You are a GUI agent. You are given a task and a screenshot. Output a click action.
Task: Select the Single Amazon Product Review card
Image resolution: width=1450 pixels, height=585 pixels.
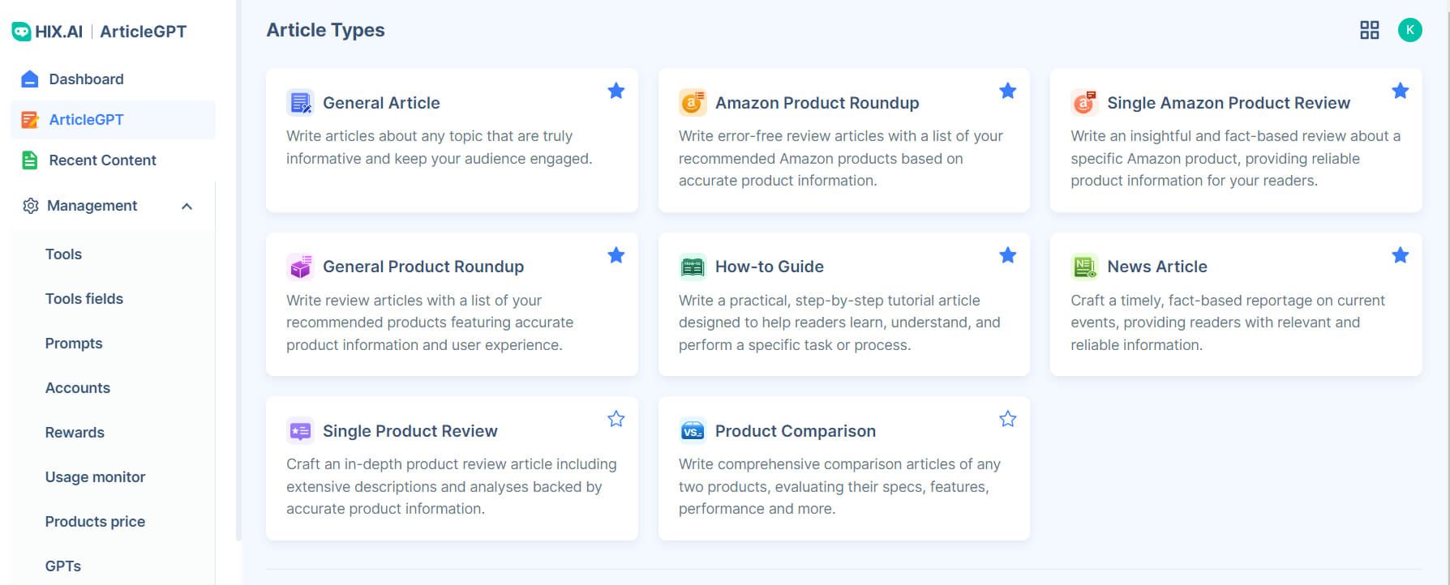click(x=1236, y=140)
